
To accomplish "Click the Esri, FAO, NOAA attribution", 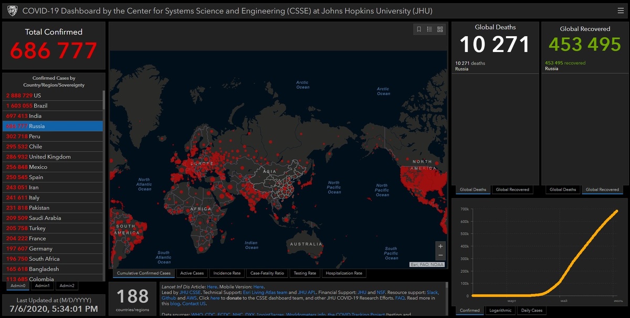I will point(427,264).
